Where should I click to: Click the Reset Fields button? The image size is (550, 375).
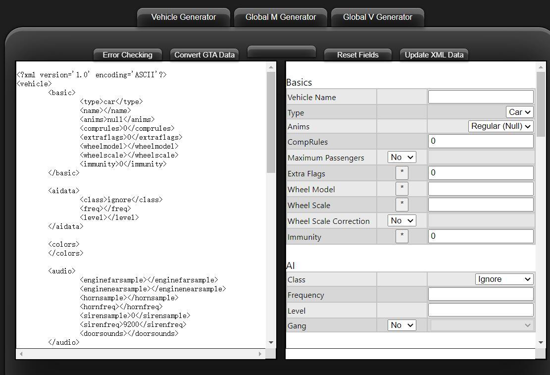[x=358, y=55]
